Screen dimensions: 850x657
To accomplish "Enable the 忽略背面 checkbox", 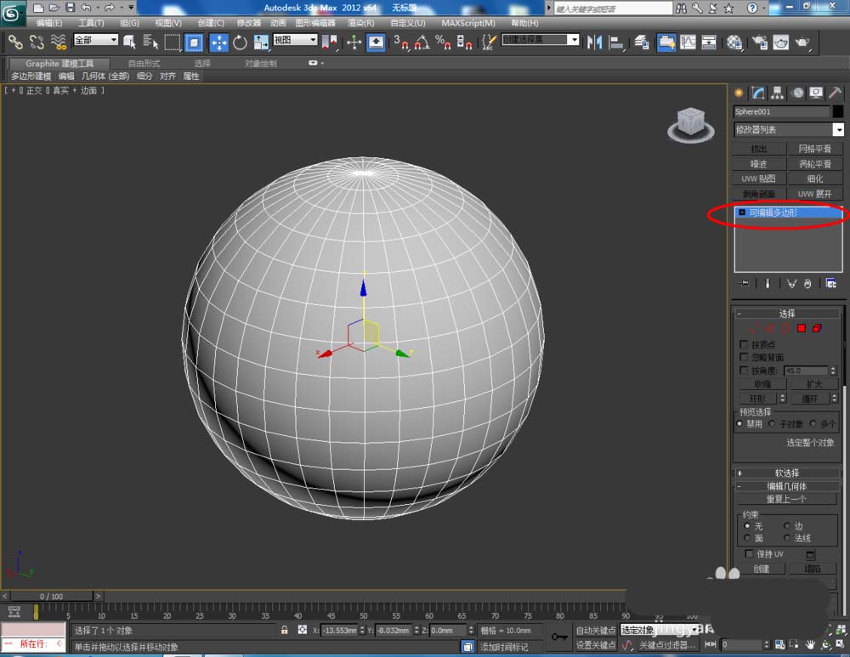I will [x=745, y=358].
